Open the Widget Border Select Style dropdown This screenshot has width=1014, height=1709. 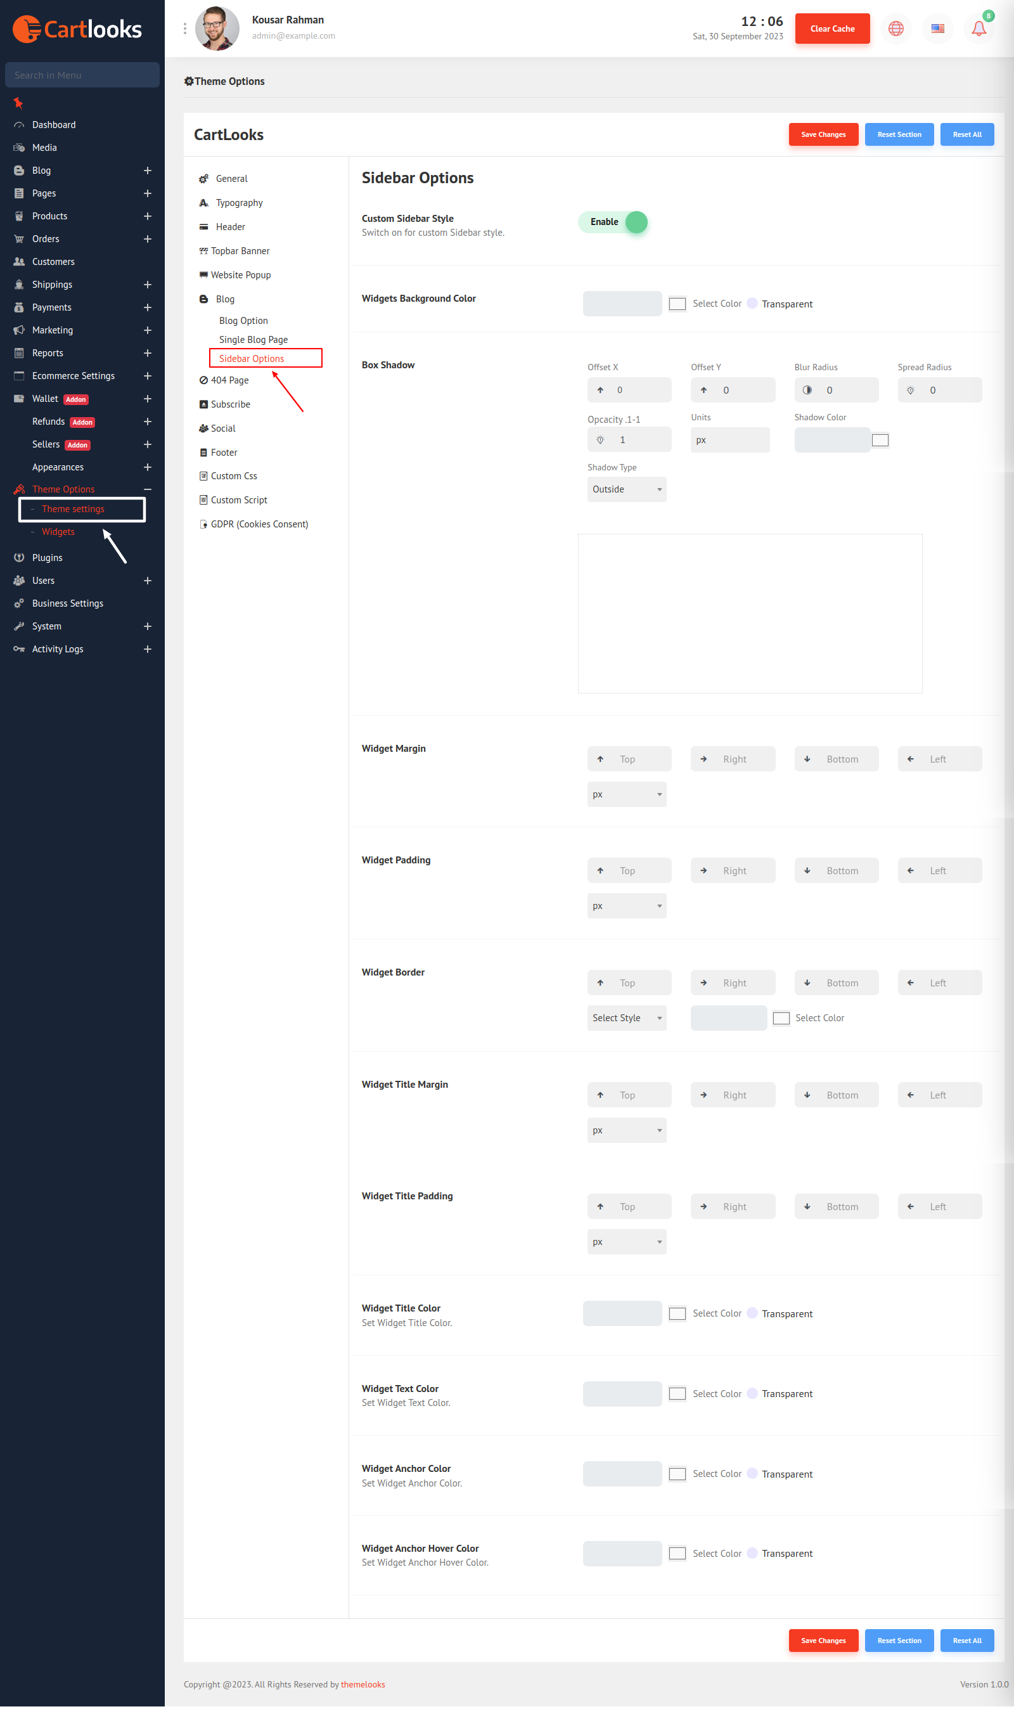(626, 1017)
